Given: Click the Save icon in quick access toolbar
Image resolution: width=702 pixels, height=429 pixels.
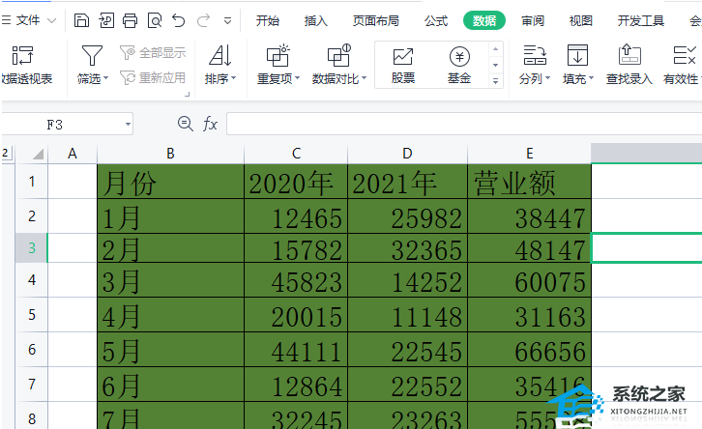Looking at the screenshot, I should pos(81,20).
